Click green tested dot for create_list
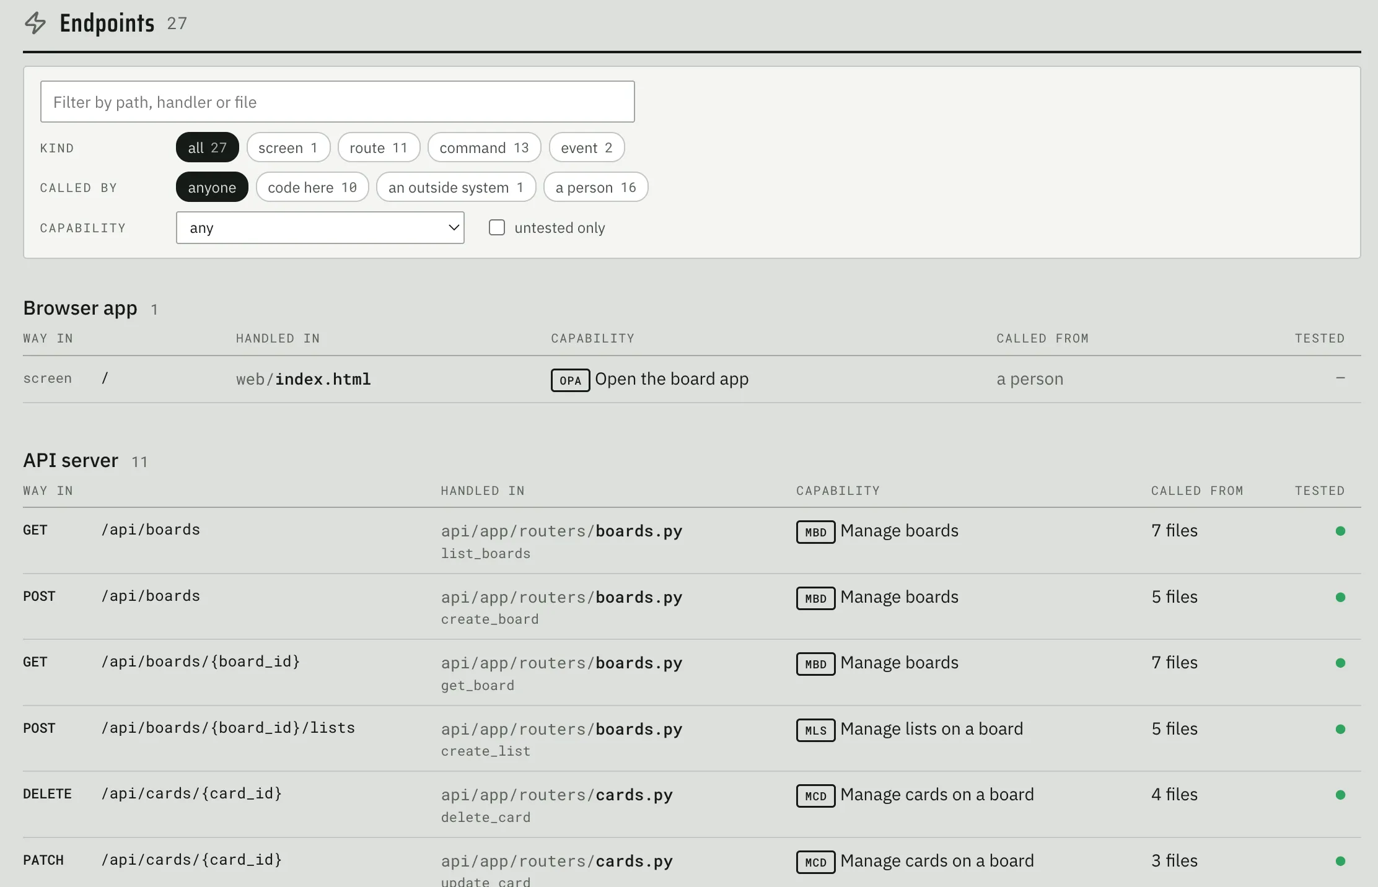This screenshot has width=1378, height=887. [1340, 729]
